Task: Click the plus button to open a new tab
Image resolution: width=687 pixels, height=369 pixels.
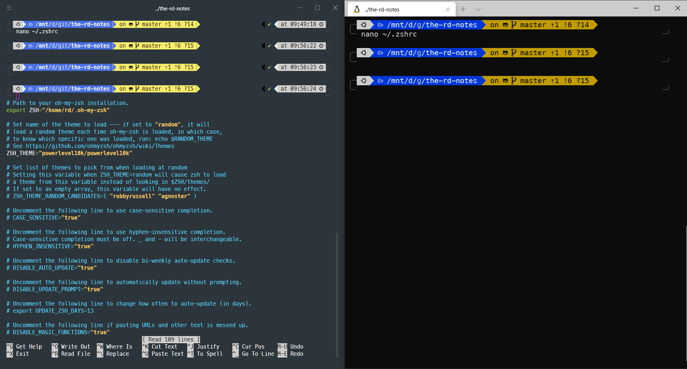Action: tap(463, 9)
